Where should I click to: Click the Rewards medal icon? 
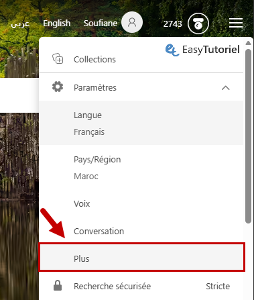tap(198, 23)
